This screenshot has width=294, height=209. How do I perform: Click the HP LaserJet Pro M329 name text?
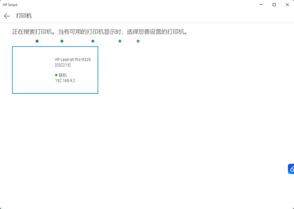72,60
